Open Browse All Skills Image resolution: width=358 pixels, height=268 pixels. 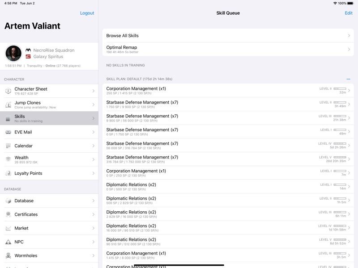click(x=228, y=36)
